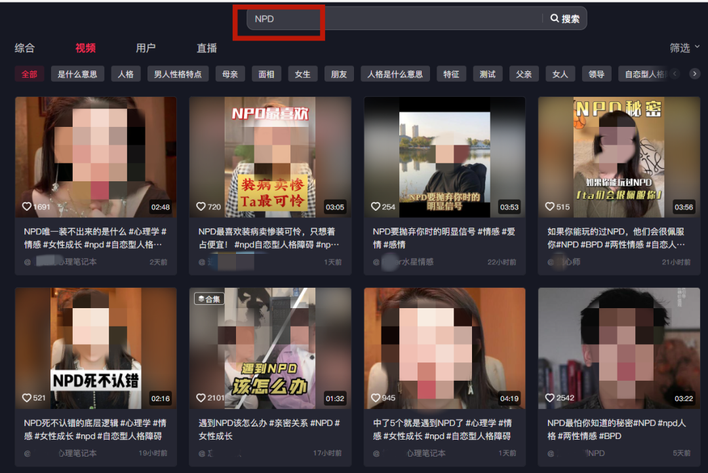Open the 04:19 video thumbnail
Image resolution: width=708 pixels, height=473 pixels.
(x=444, y=348)
